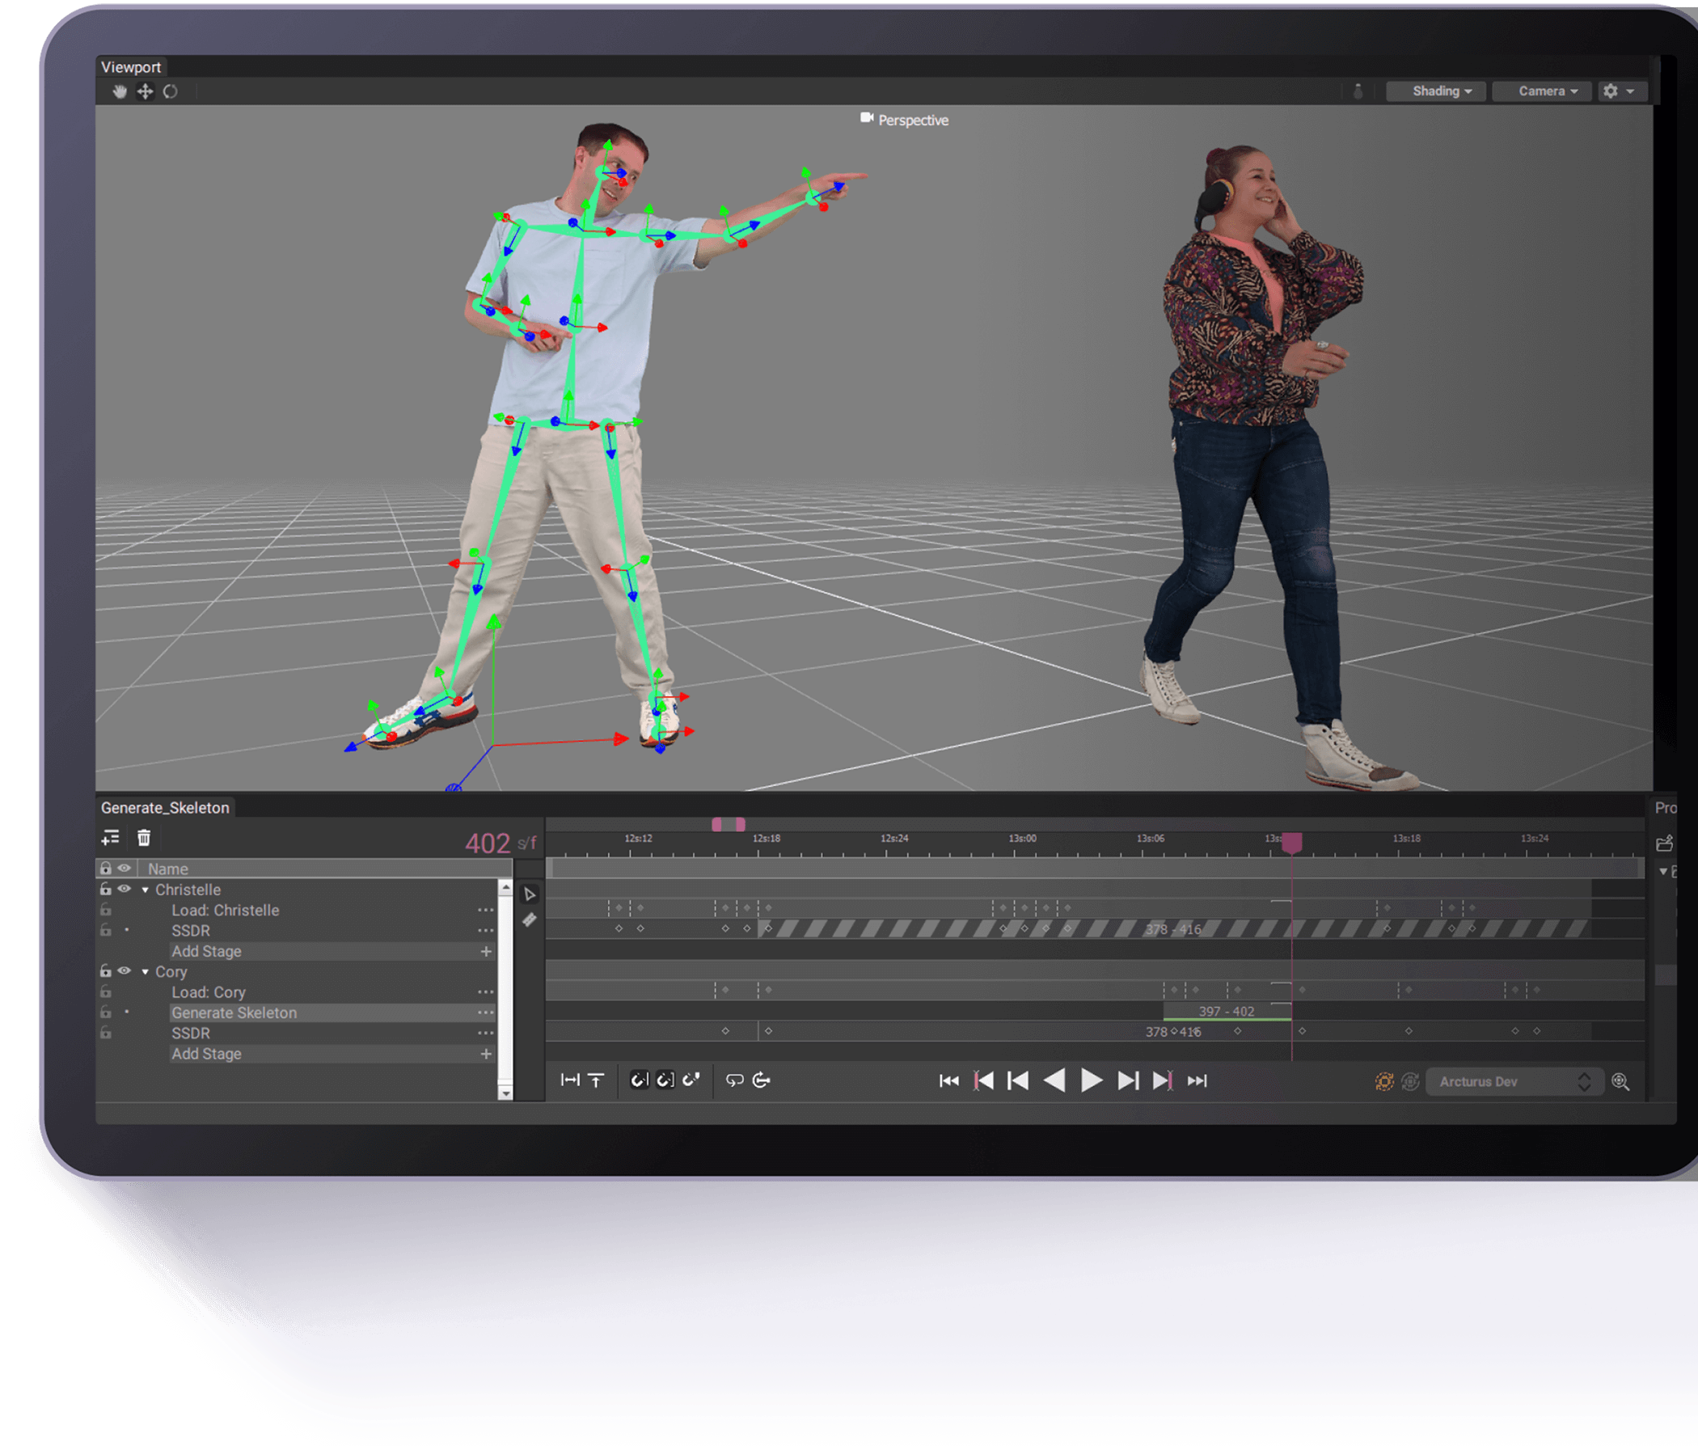Viewport: 1698px width, 1446px height.
Task: Select the arrow pointer tool beside track list
Action: (530, 894)
